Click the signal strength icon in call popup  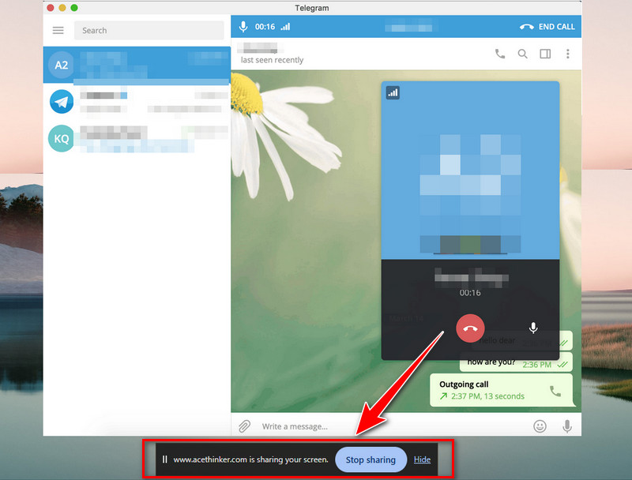393,92
